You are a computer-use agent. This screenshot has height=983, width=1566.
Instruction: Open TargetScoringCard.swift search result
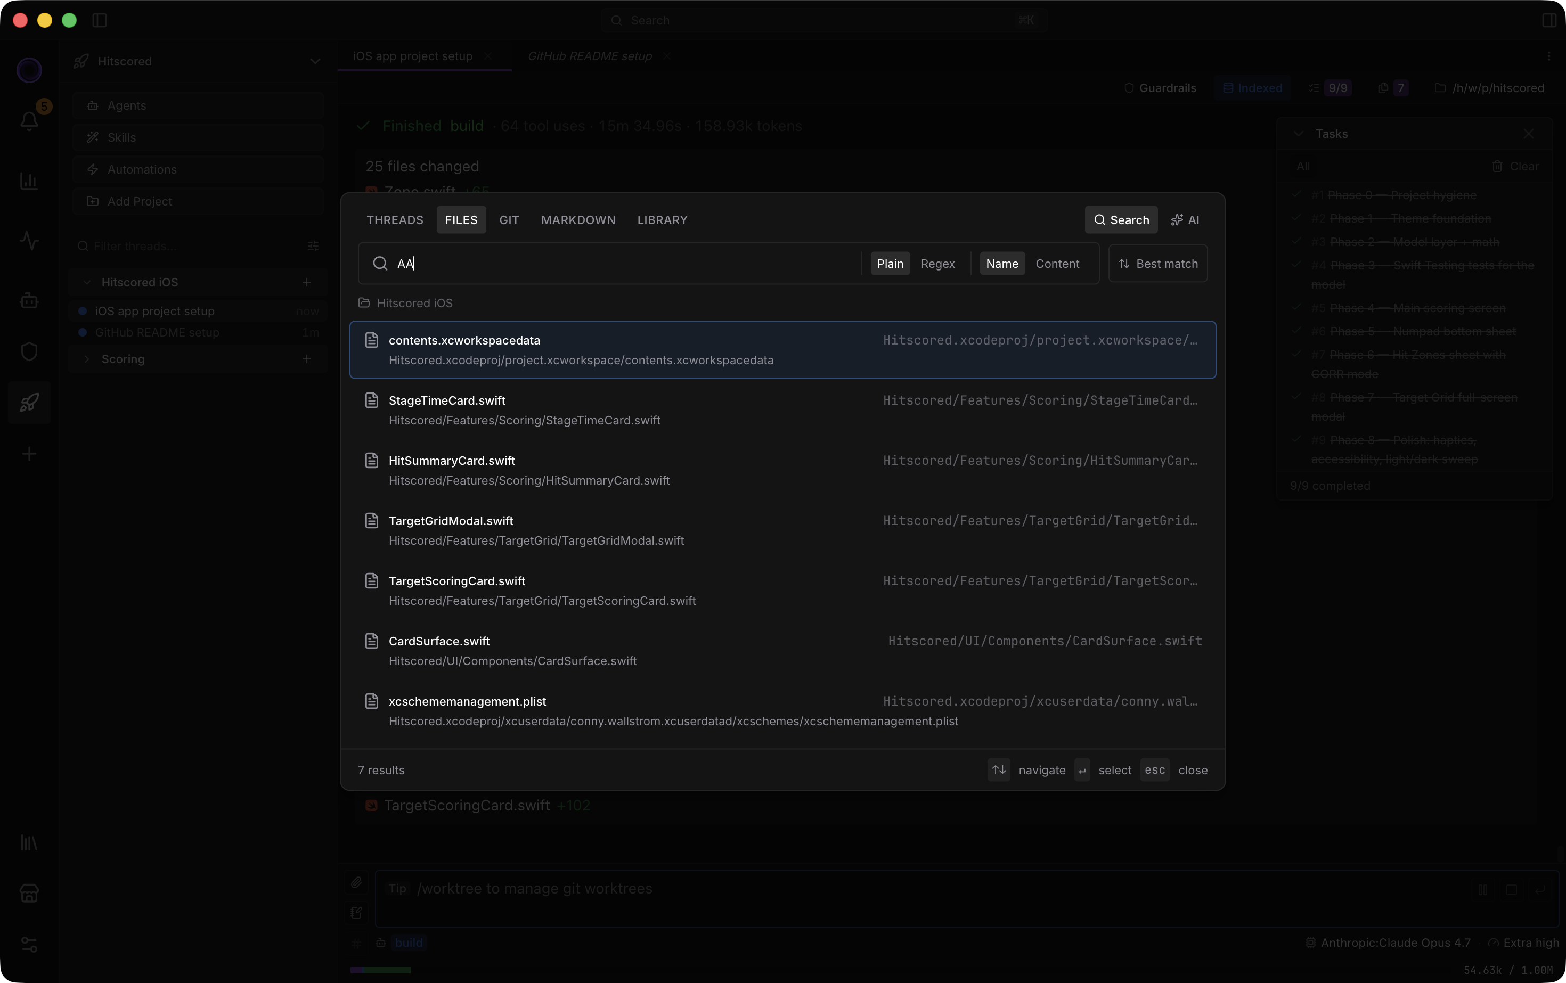click(783, 591)
